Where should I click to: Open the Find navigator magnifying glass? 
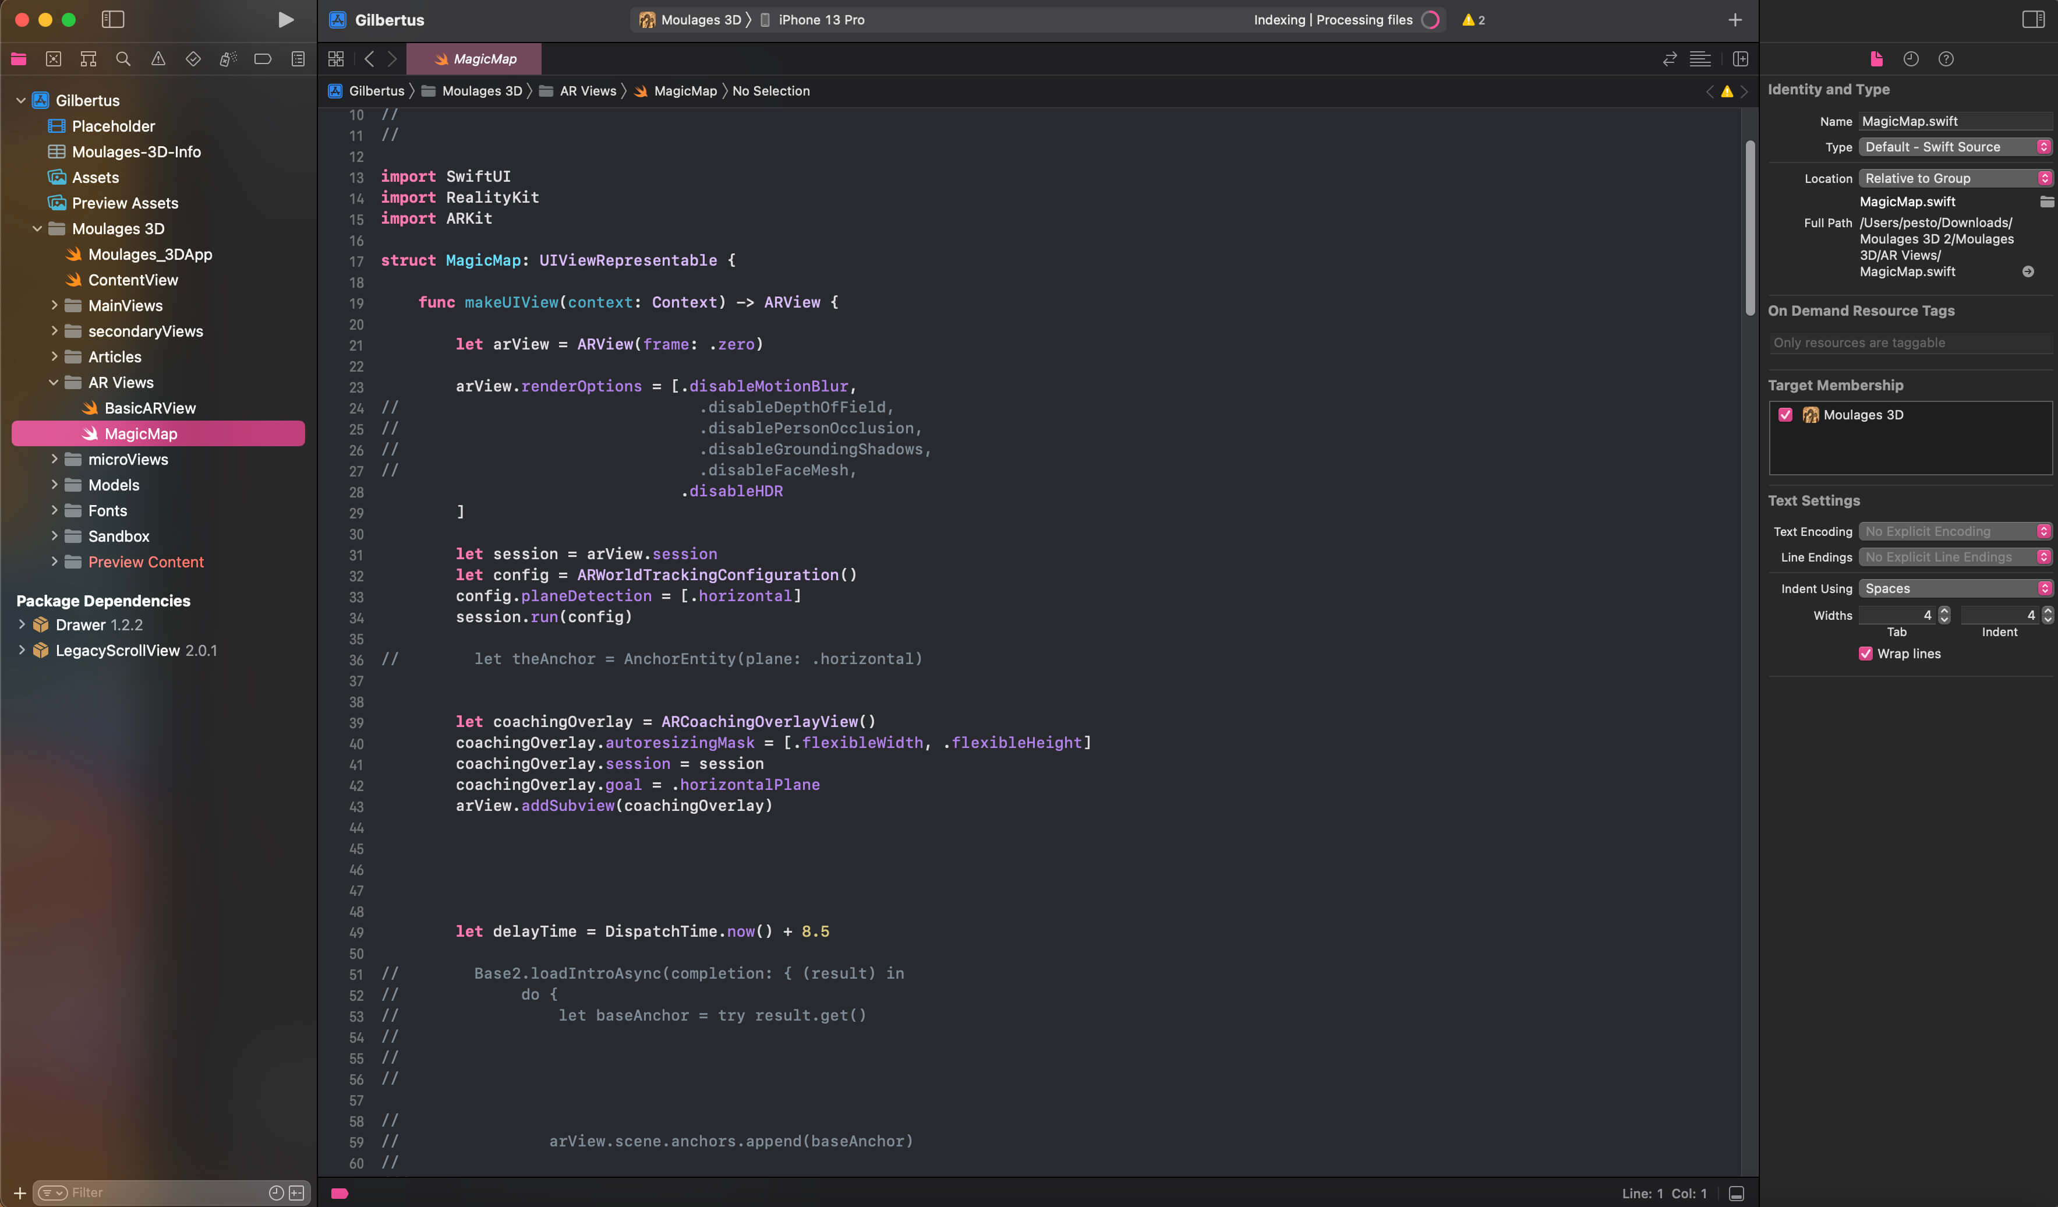click(123, 59)
